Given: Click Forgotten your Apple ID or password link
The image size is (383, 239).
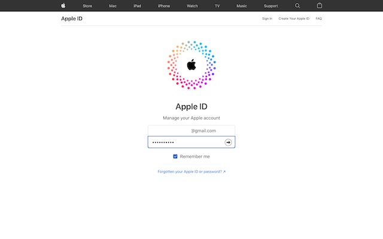Looking at the screenshot, I should pyautogui.click(x=191, y=171).
